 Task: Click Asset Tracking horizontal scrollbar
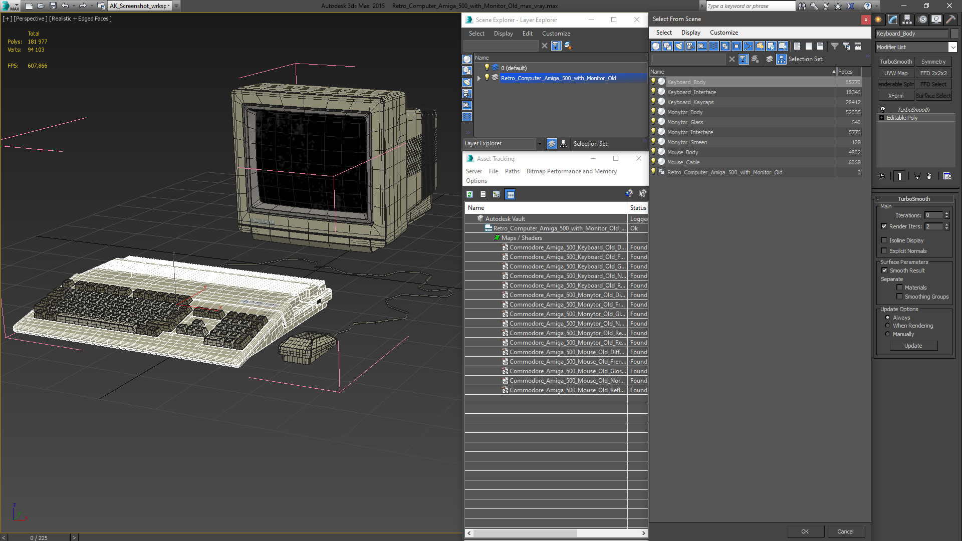[525, 533]
